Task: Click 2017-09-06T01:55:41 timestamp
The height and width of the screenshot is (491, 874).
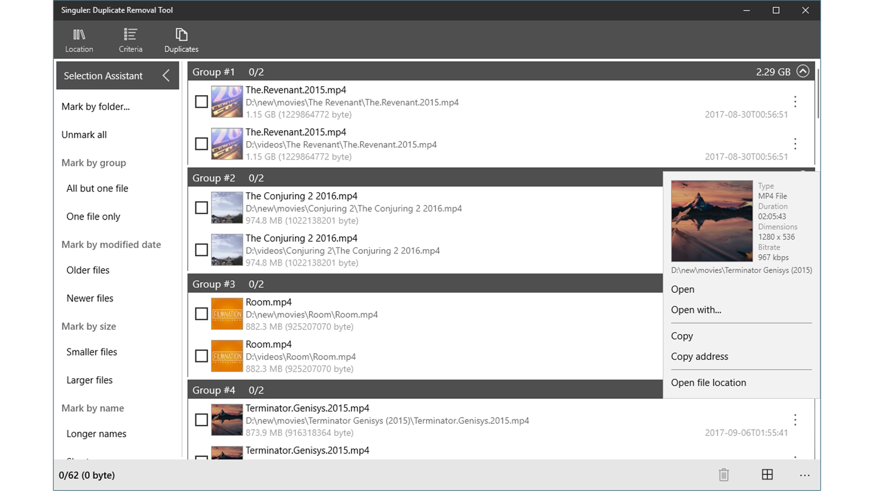Action: 747,433
